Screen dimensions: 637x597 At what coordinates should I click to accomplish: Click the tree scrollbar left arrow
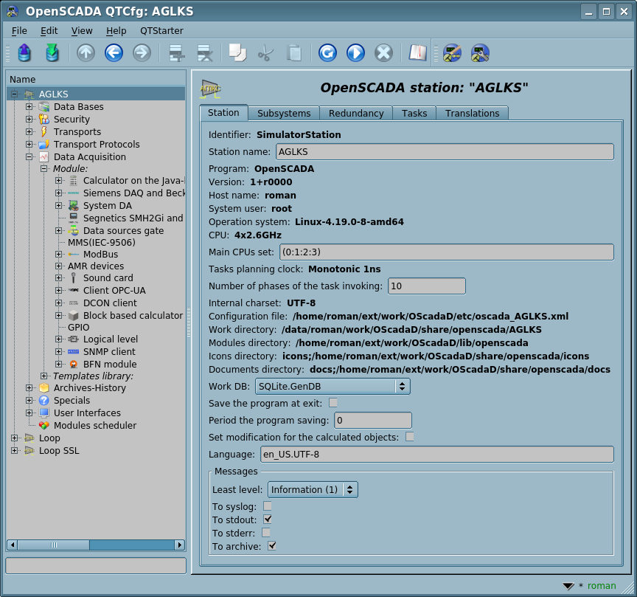click(x=13, y=545)
